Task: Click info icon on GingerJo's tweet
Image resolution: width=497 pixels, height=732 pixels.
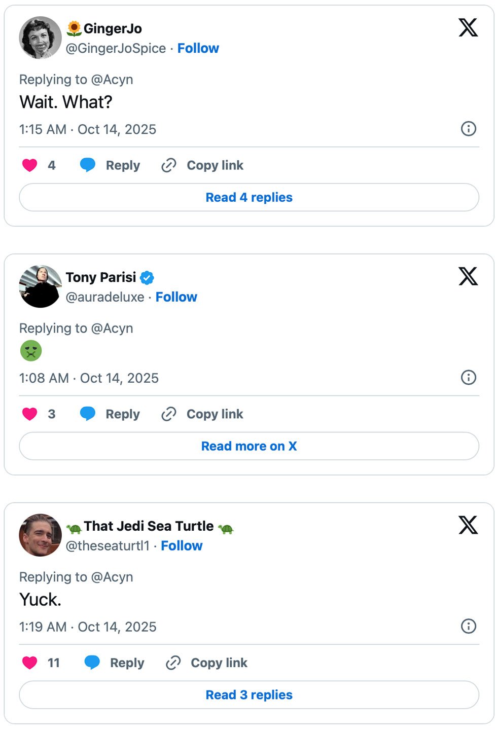Action: pyautogui.click(x=468, y=129)
